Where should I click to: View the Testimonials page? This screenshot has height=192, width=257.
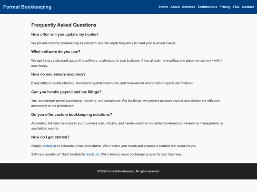[x=207, y=7]
